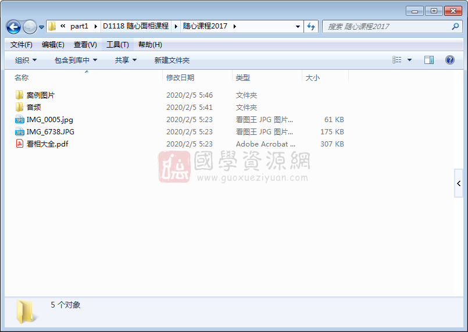Click file name IMG_0005.jpg
Viewport: 468px width, 332px height.
[x=50, y=120]
